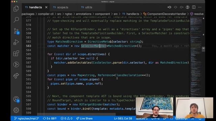Click CssSelector on line 587
Viewport: 216px width, 121px height.
102,63
